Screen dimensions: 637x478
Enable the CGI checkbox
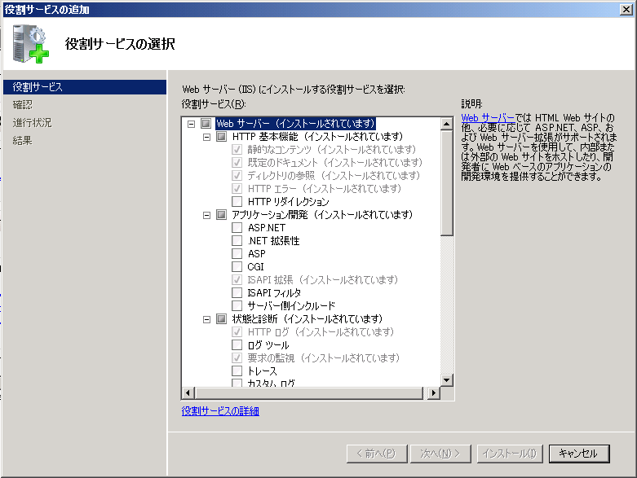(237, 266)
